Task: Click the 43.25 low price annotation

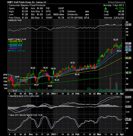Action: (15, 91)
